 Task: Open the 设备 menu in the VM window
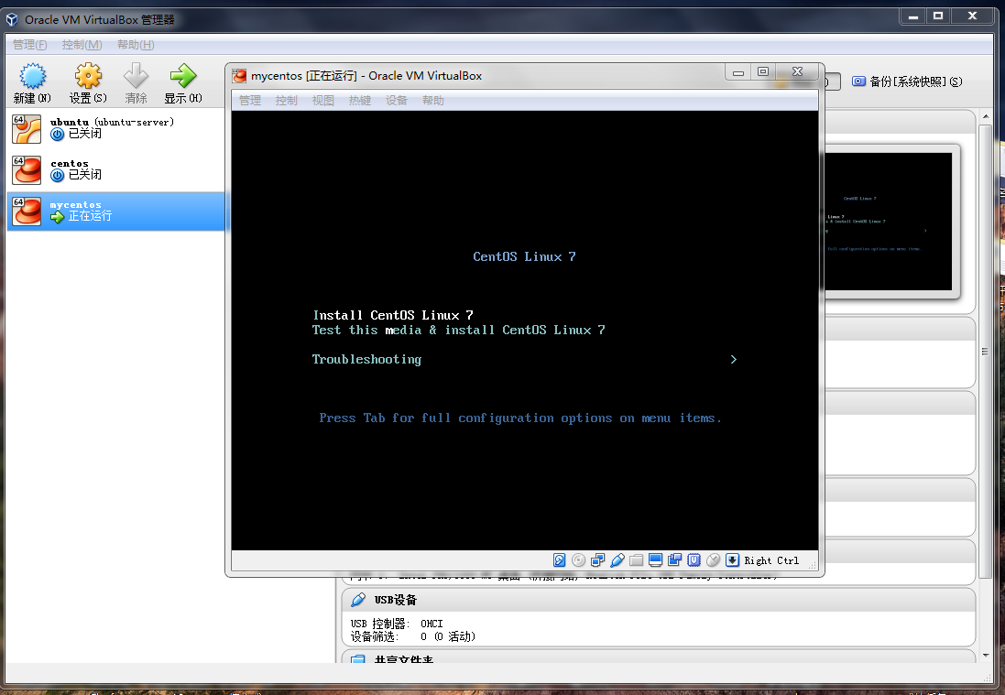396,101
